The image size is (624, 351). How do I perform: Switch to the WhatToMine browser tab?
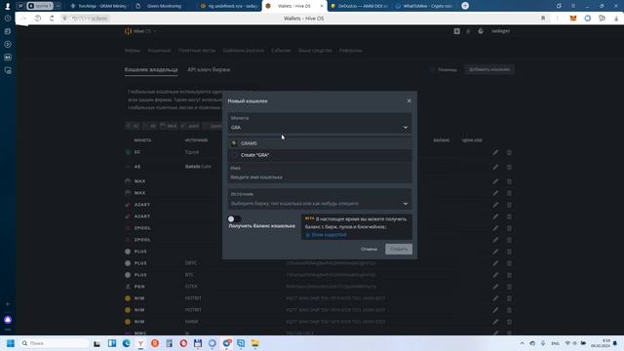[424, 6]
